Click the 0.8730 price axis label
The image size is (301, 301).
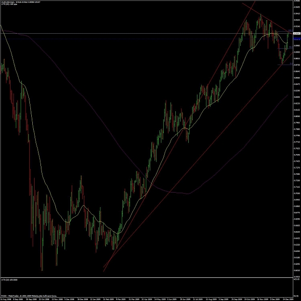point(297,65)
